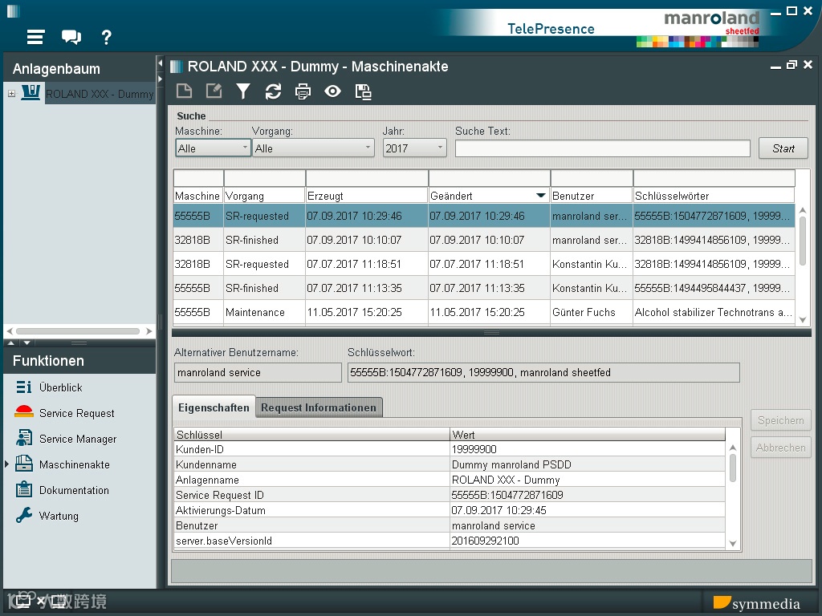
Task: Open the chat messages icon
Action: pos(71,37)
